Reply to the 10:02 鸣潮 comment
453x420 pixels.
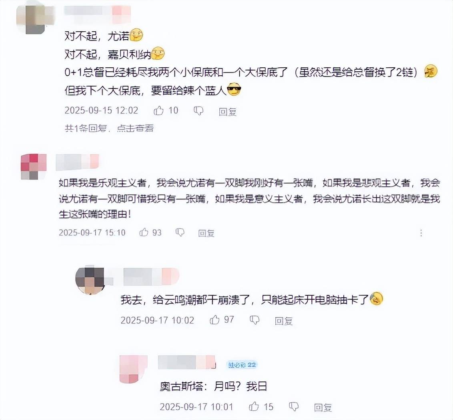(x=284, y=321)
